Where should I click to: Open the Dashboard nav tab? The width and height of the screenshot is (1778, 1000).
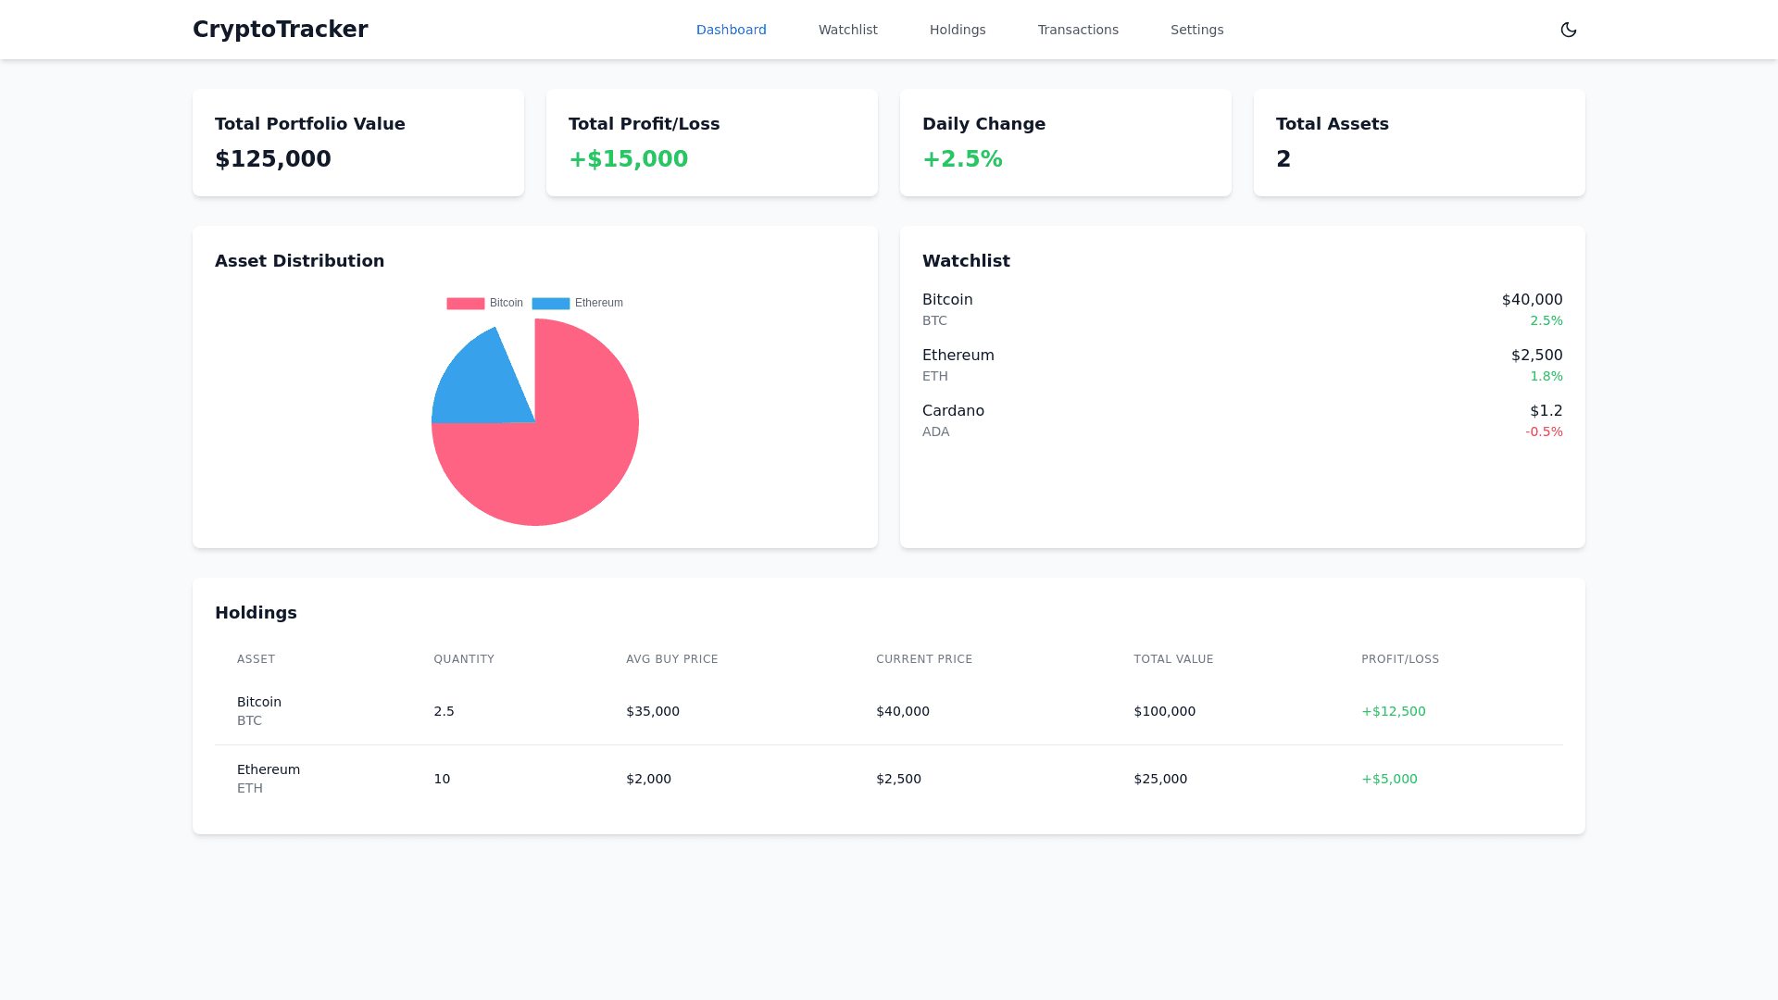731,30
